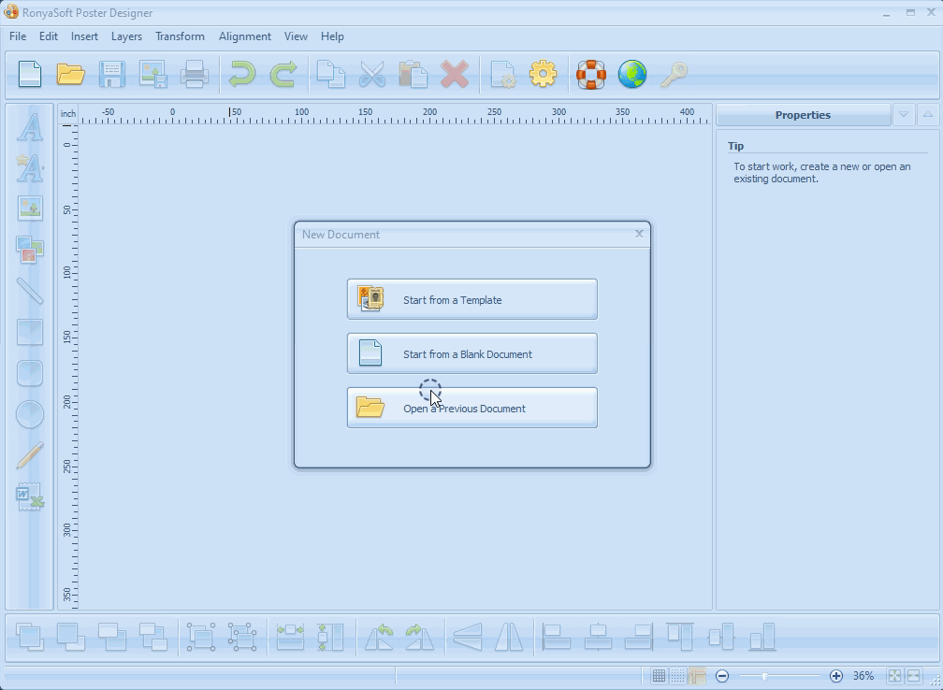Viewport: 943px width, 690px height.
Task: Click the globe website icon
Action: click(632, 75)
